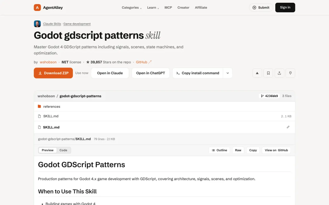Viewport: 329px width, 205px height.
Task: Click commit hash 4236bb9 badge
Action: pos(269,96)
